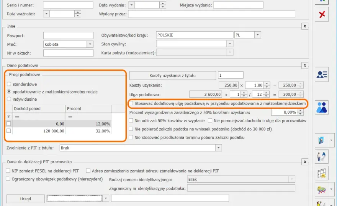Open the employee ID card icon

322,74
